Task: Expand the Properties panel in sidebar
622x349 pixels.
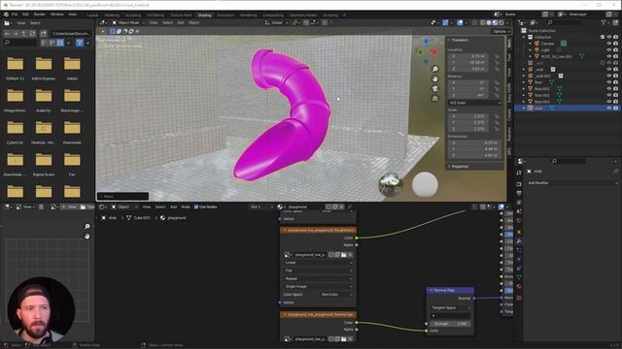Action: pos(474,167)
